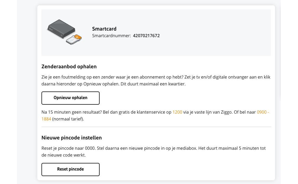Screen dimensions: 298x184
Task: Click the '0000' code in the pincode text
Action: [x=90, y=148]
